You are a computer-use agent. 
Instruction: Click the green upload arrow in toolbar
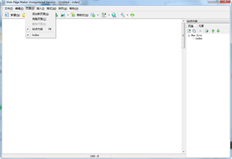(132, 15)
